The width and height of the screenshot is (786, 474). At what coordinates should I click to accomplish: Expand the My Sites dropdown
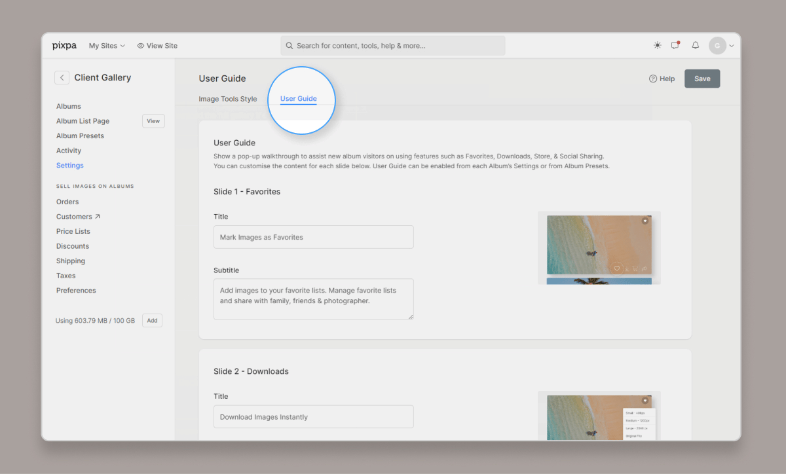tap(107, 46)
